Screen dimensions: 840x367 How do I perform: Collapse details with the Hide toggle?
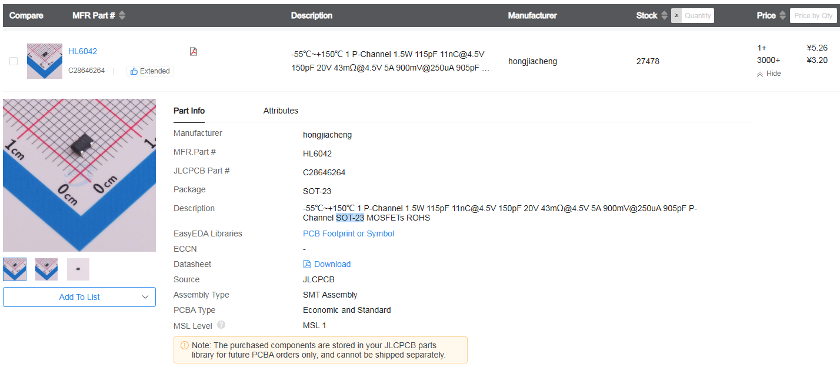tap(769, 74)
